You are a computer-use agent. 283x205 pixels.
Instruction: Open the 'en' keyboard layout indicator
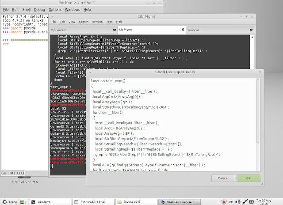(231, 202)
